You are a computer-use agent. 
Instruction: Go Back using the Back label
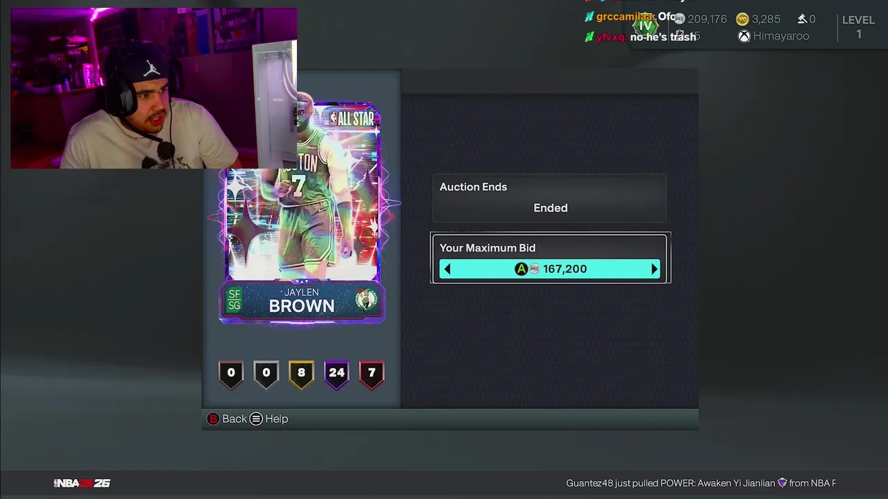234,419
